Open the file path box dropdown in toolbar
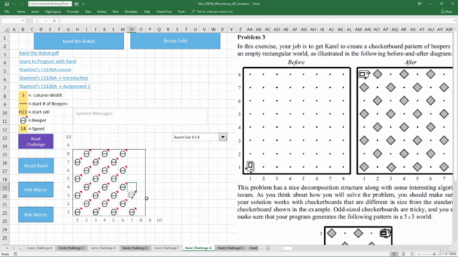 70,4
